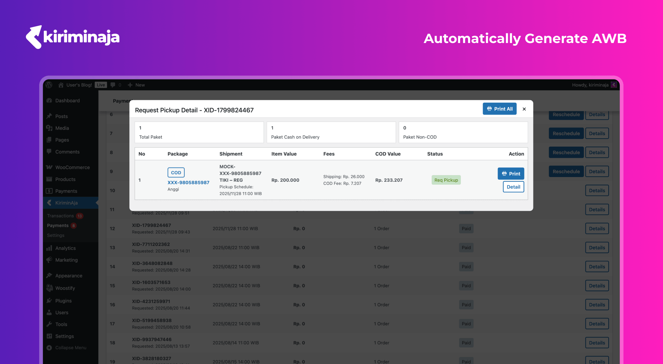This screenshot has height=364, width=663.
Task: Click the Media icon in sidebar
Action: 49,128
